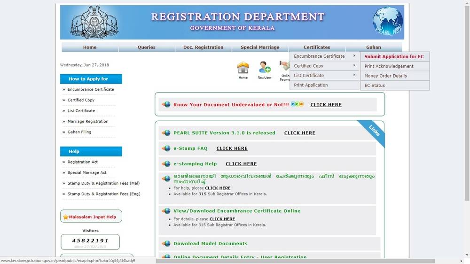Open Certified Copy how-to link in sidebar
470x264 pixels.
(81, 100)
